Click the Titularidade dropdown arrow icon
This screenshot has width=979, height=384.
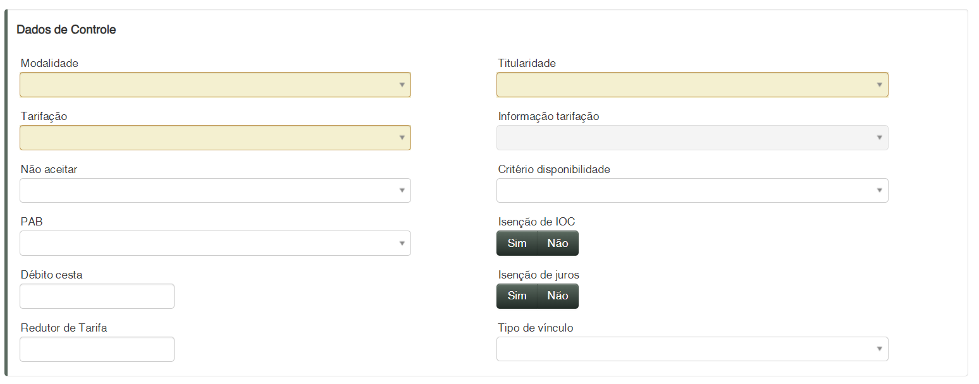879,85
